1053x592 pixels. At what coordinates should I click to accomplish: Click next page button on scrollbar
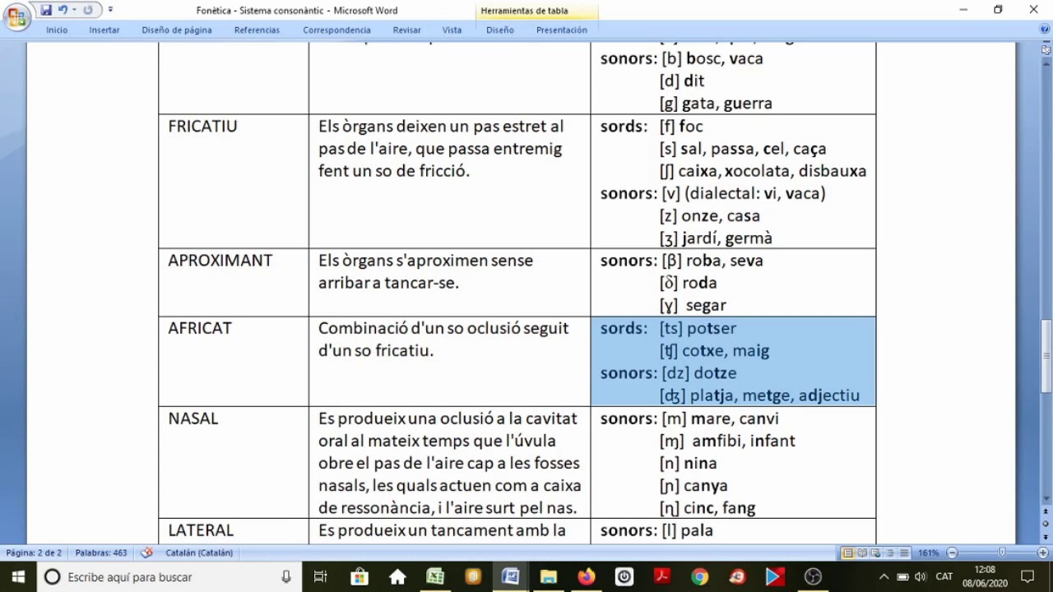[1046, 537]
